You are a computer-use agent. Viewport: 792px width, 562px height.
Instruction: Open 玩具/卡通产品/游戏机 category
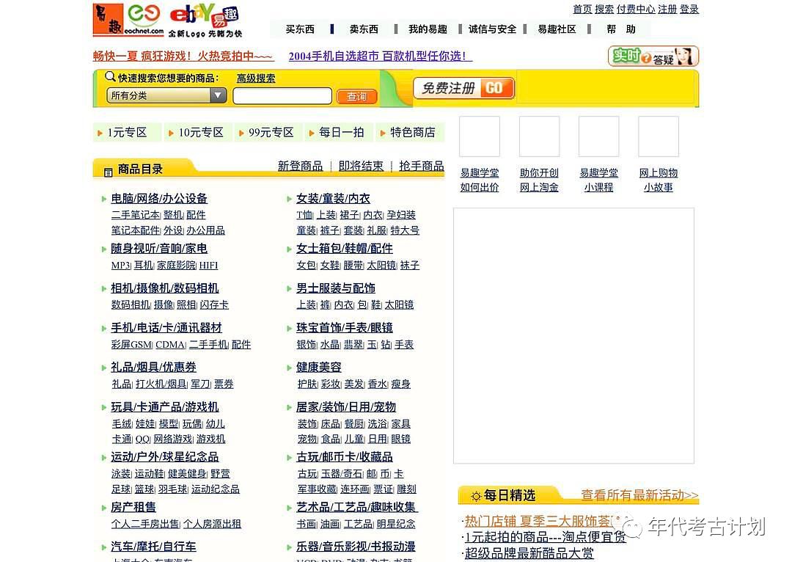(165, 407)
